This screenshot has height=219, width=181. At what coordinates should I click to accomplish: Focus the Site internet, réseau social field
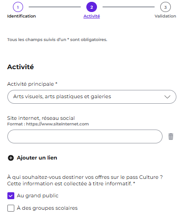pos(85,136)
